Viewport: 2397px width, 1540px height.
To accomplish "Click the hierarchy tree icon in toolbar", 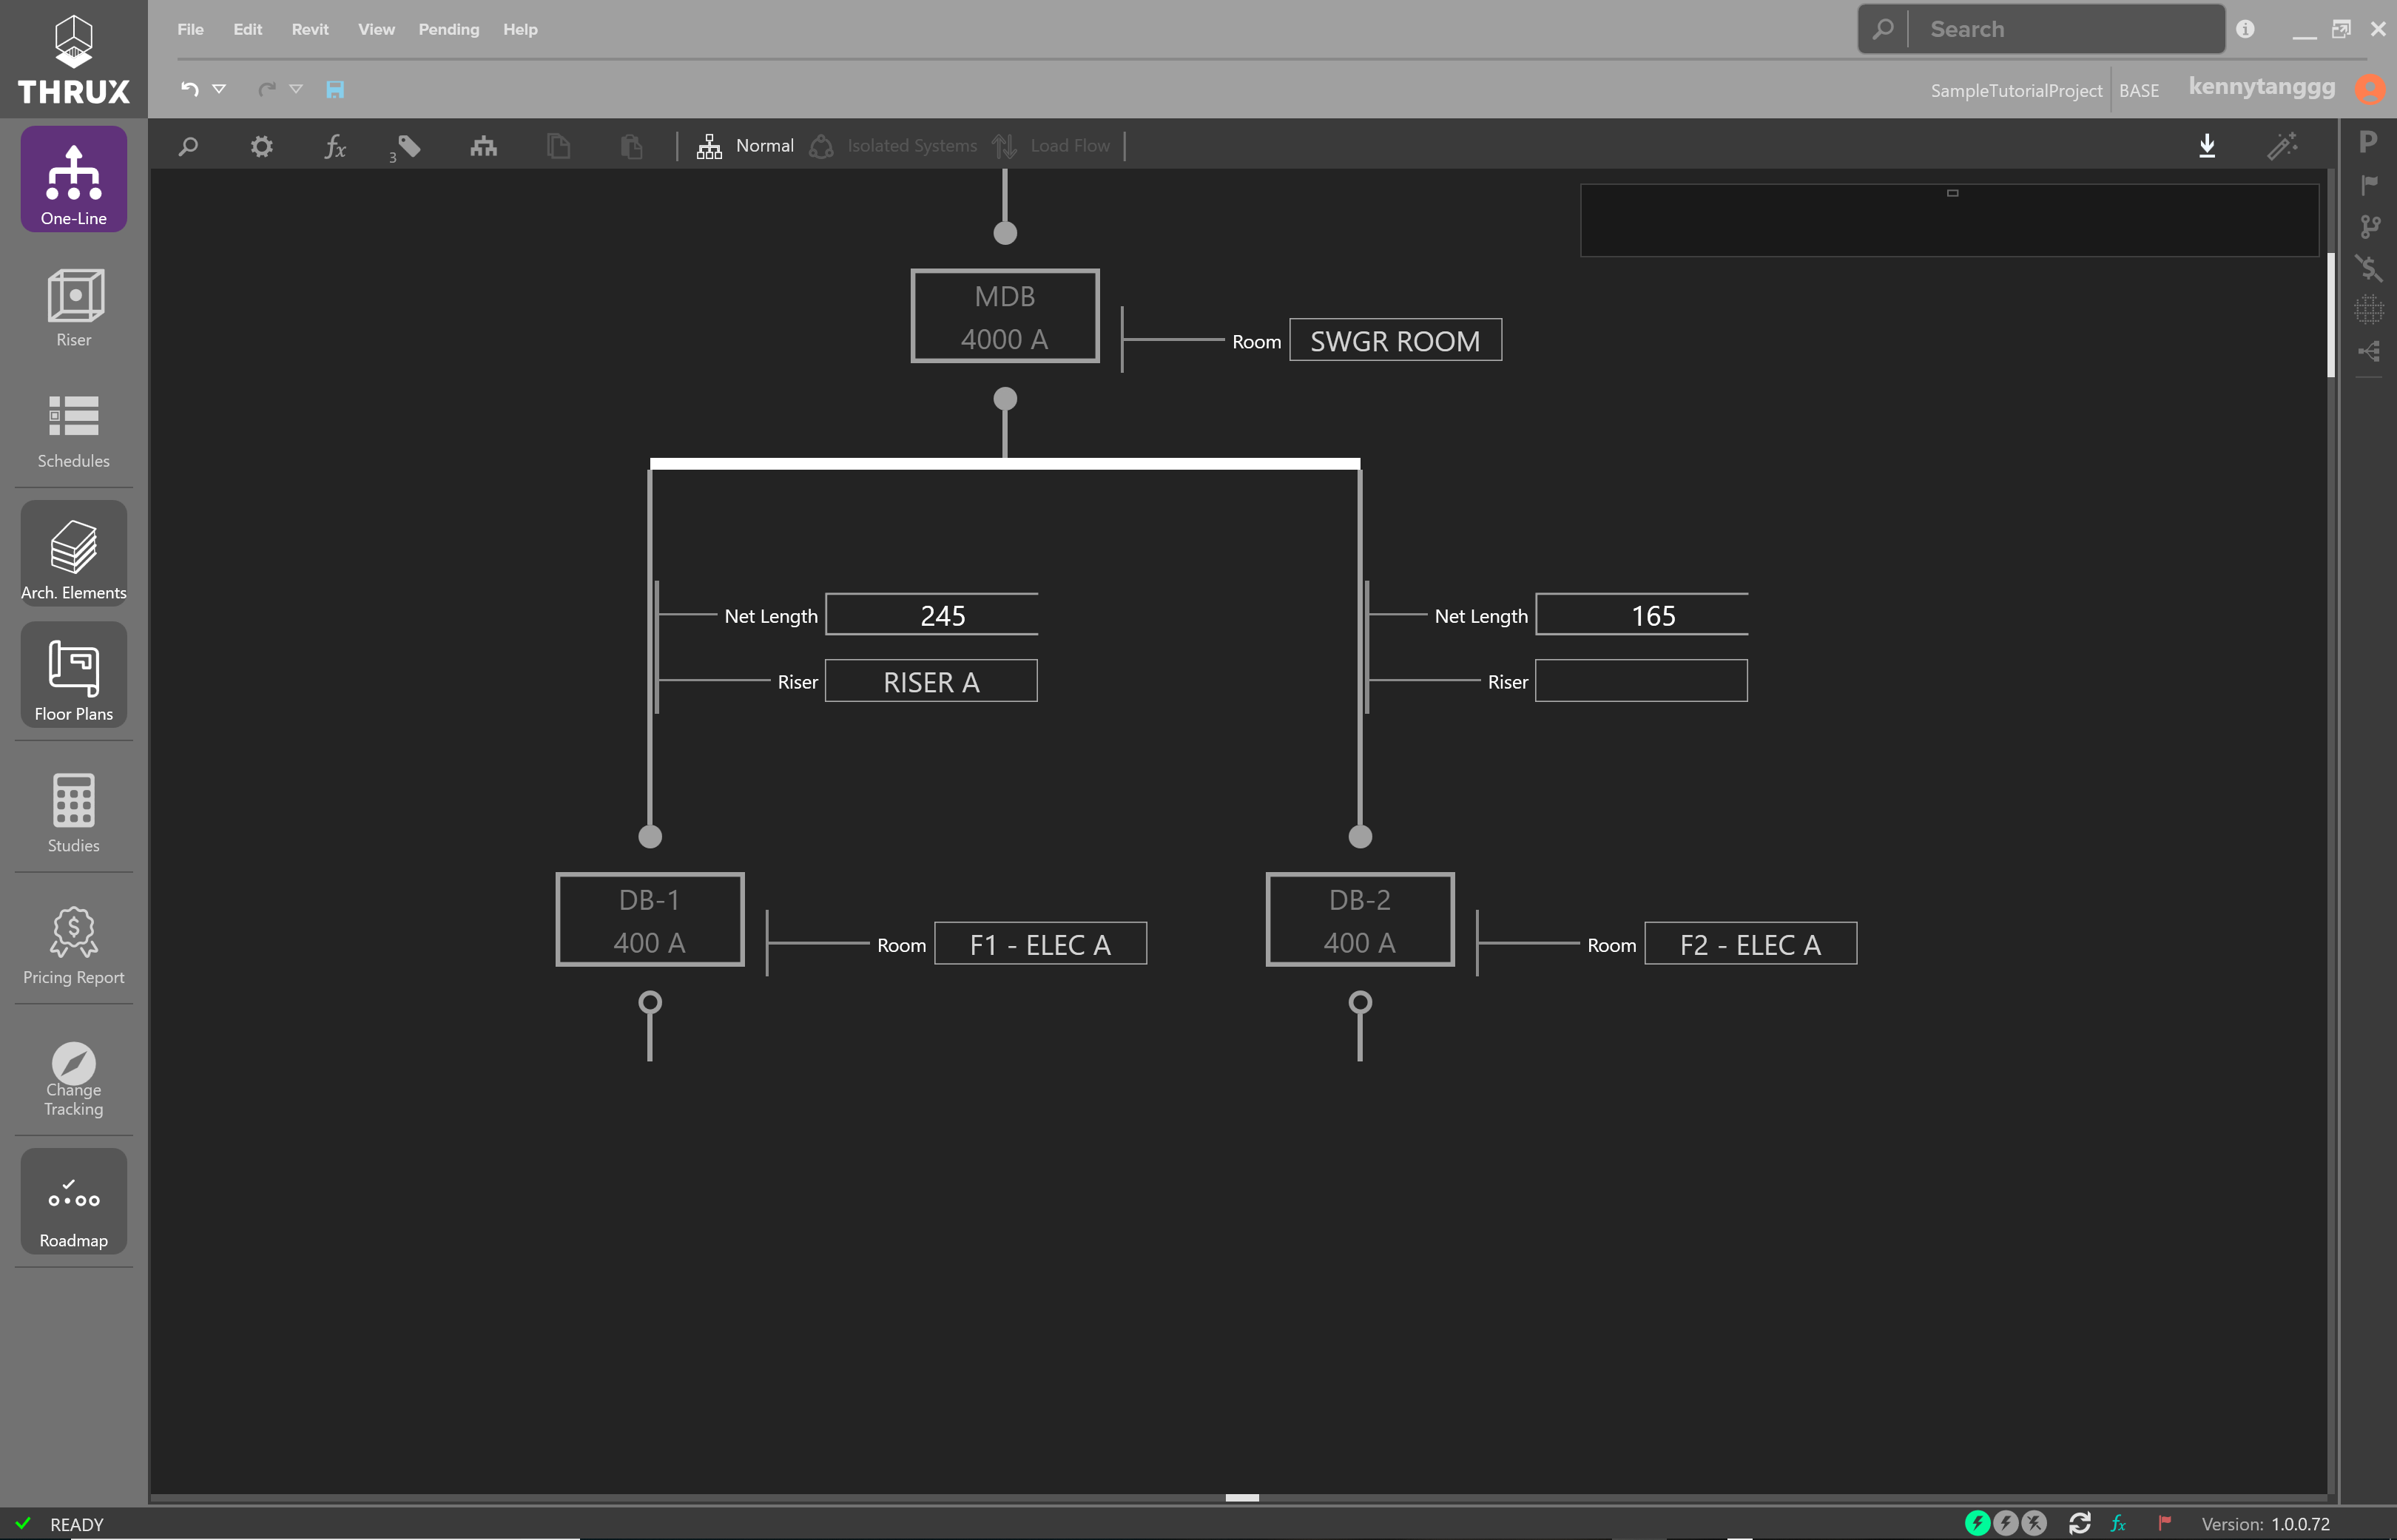I will click(x=484, y=146).
